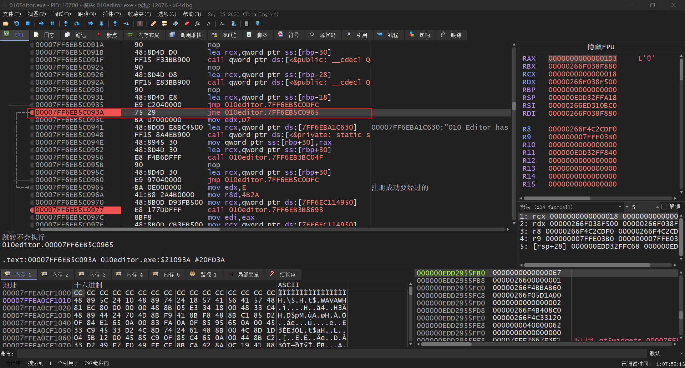Open the calculator tool icon
Image resolution: width=685 pixels, height=368 pixels.
[247, 24]
